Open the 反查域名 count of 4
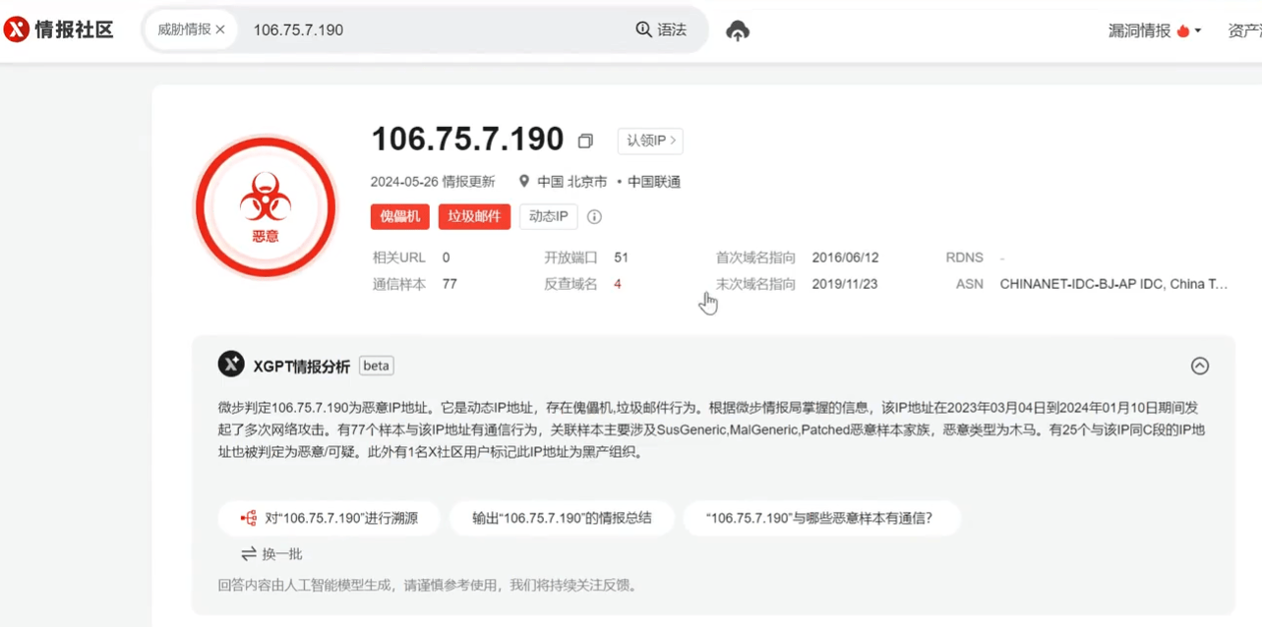 (x=618, y=284)
